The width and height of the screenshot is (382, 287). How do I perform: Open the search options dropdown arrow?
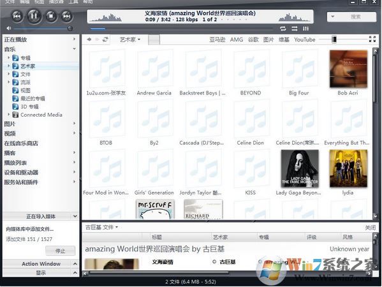click(x=332, y=17)
